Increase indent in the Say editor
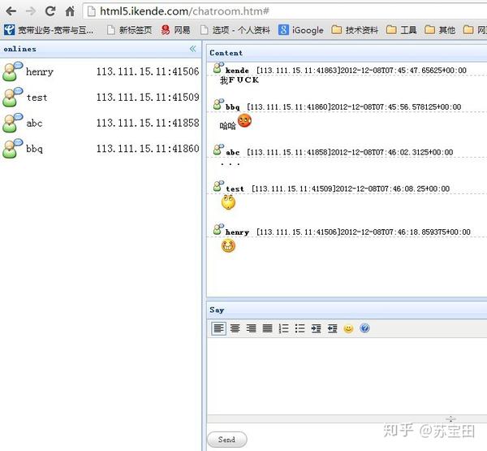Viewport: 487px width, 451px height. coord(317,328)
